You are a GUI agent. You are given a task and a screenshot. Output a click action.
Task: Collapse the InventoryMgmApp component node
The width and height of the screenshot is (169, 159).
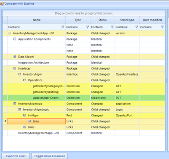click(x=15, y=104)
